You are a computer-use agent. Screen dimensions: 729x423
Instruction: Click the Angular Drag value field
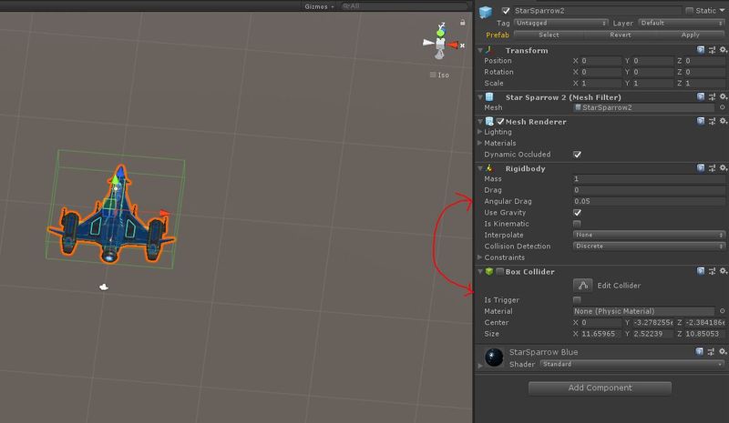pyautogui.click(x=649, y=201)
